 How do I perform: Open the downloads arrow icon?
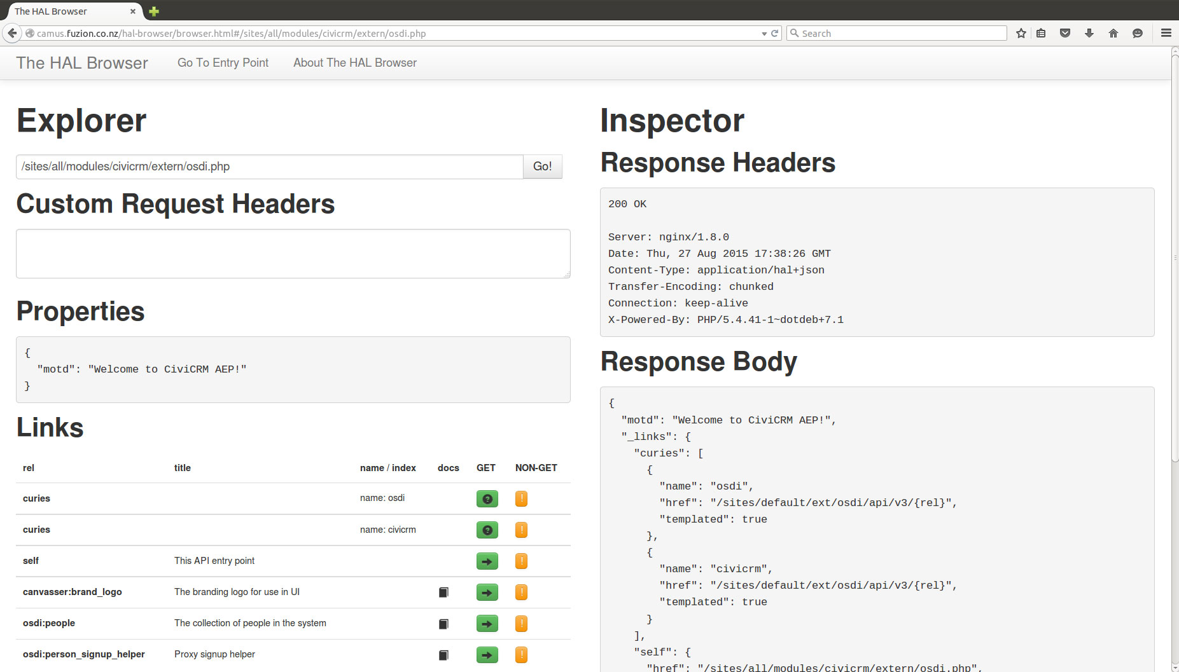click(1089, 33)
